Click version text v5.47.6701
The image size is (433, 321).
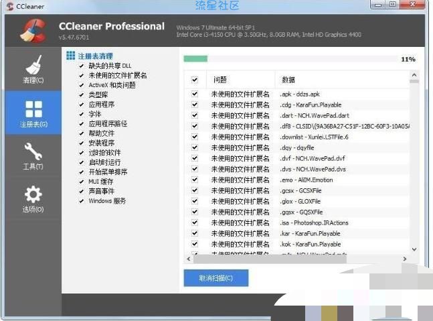tap(74, 38)
